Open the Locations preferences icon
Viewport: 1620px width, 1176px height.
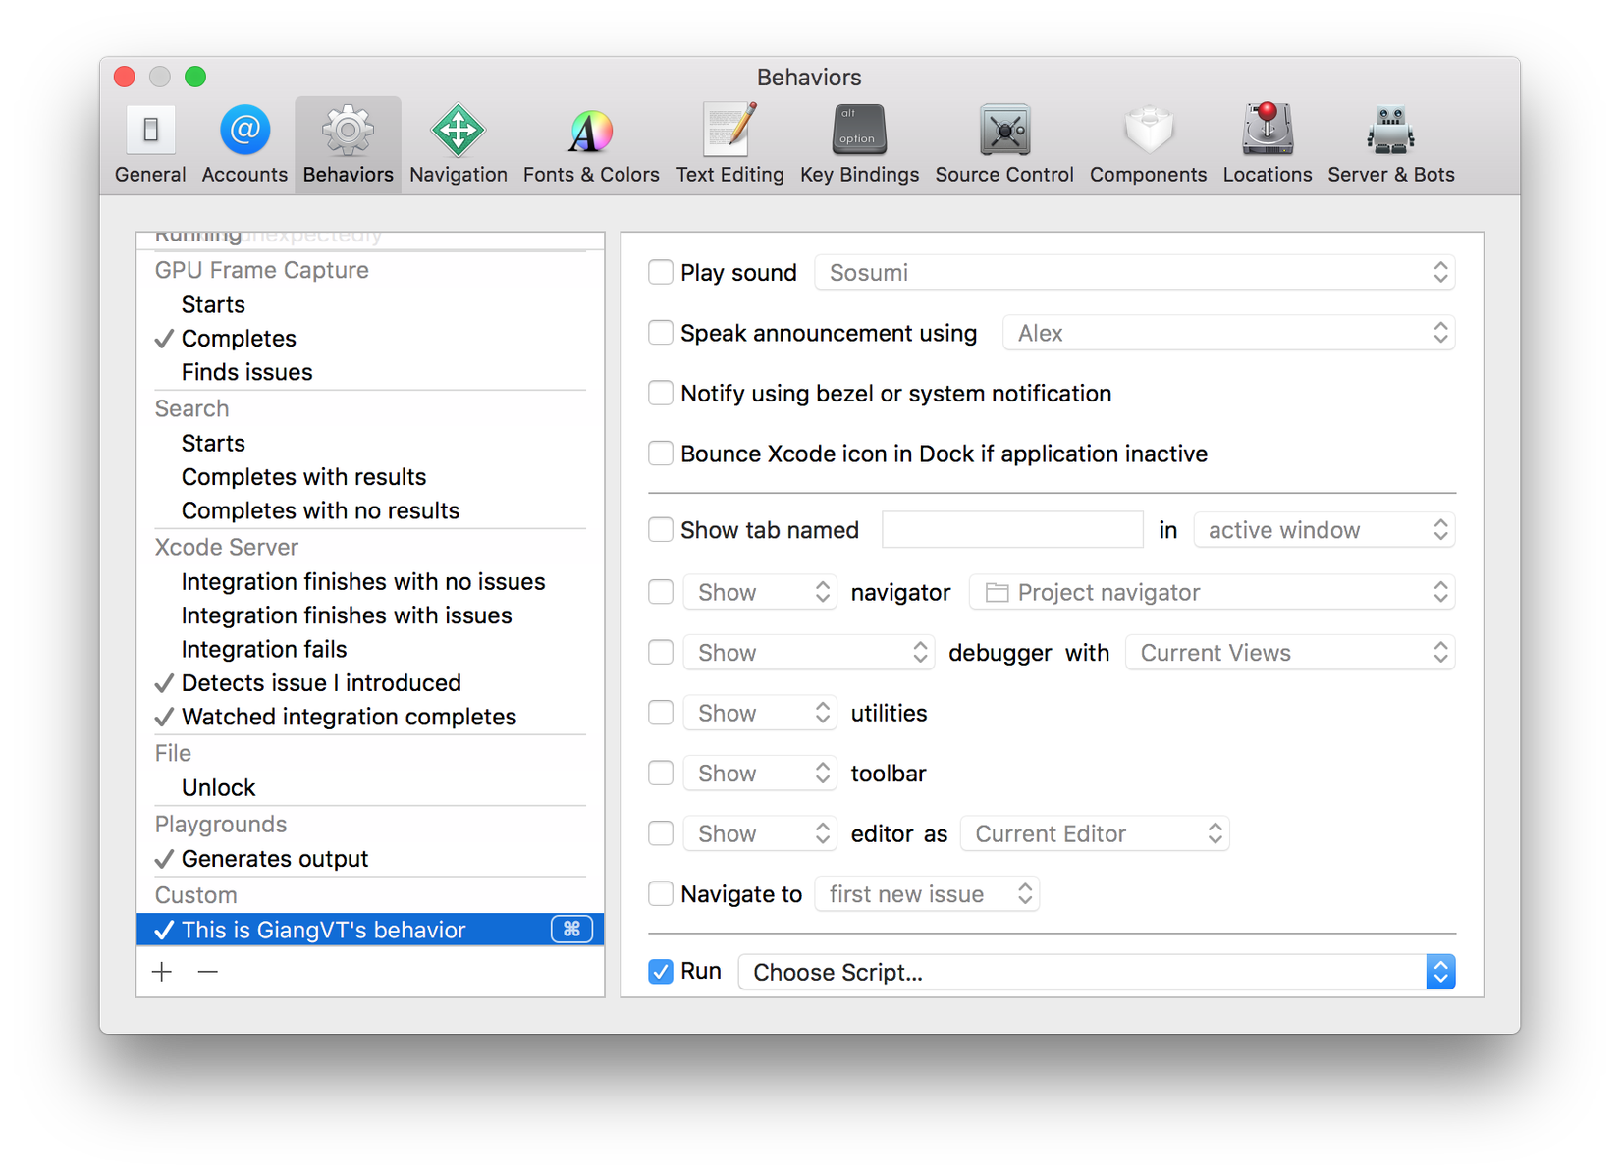coord(1267,144)
